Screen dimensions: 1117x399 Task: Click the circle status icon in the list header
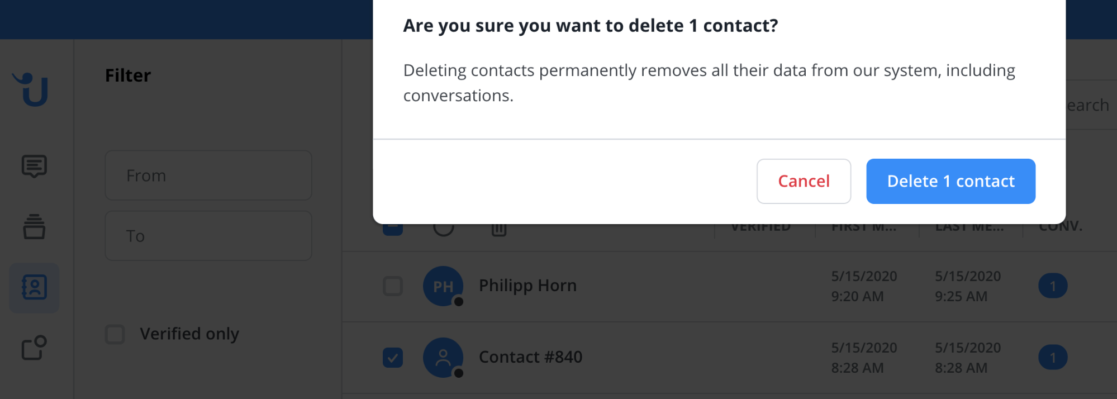tap(444, 229)
